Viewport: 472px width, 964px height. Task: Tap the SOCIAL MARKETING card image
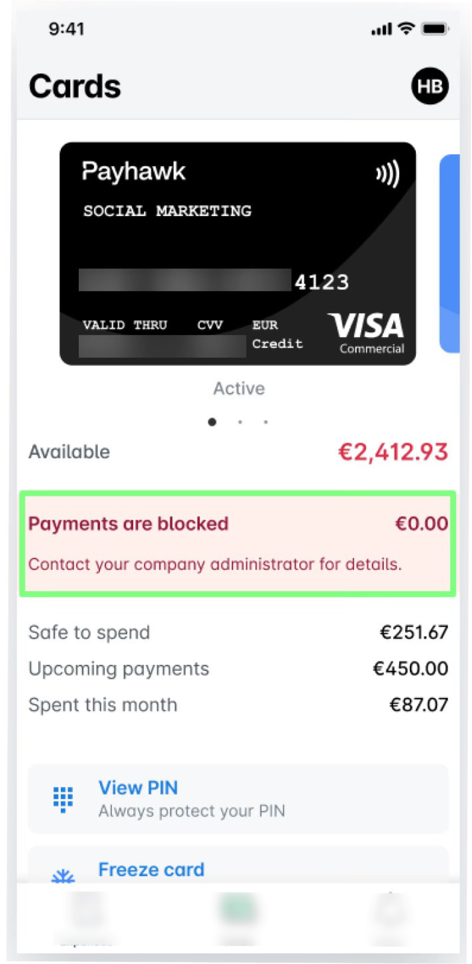(238, 253)
